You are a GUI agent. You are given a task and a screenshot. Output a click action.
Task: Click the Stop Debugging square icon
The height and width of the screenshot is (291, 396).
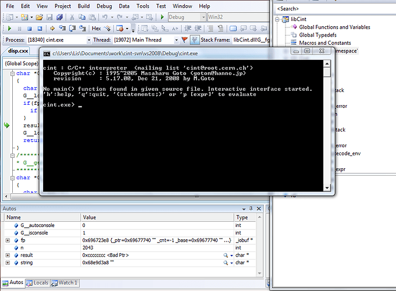(x=28, y=28)
